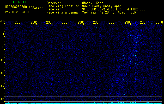The width and height of the screenshot is (164, 104).
Task: Click the 2304 time axis label
Action: (x=65, y=22)
